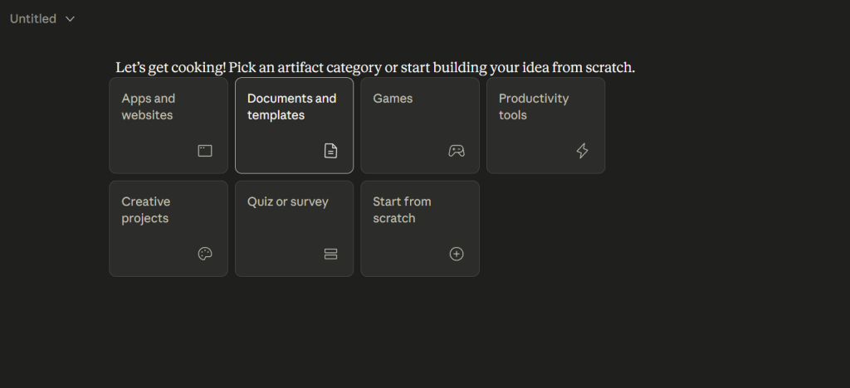Click the "Let's get cooking!" heading text
Screen dimensions: 850x388
(171, 68)
